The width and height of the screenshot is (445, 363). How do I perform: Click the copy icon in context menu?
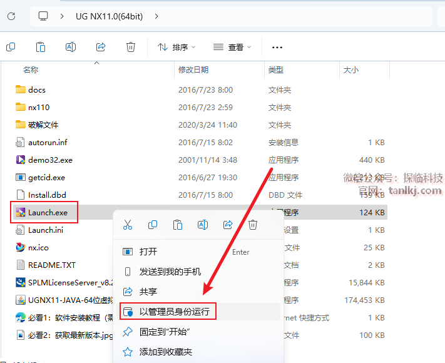pos(153,225)
